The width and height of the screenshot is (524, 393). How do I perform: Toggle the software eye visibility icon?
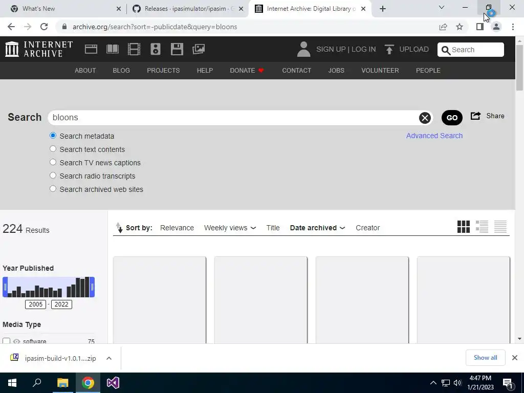coord(16,341)
